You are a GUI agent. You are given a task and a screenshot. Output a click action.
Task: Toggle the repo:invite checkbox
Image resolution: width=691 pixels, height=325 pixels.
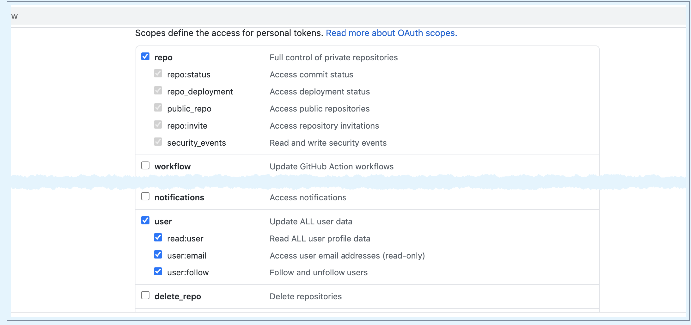pyautogui.click(x=158, y=125)
